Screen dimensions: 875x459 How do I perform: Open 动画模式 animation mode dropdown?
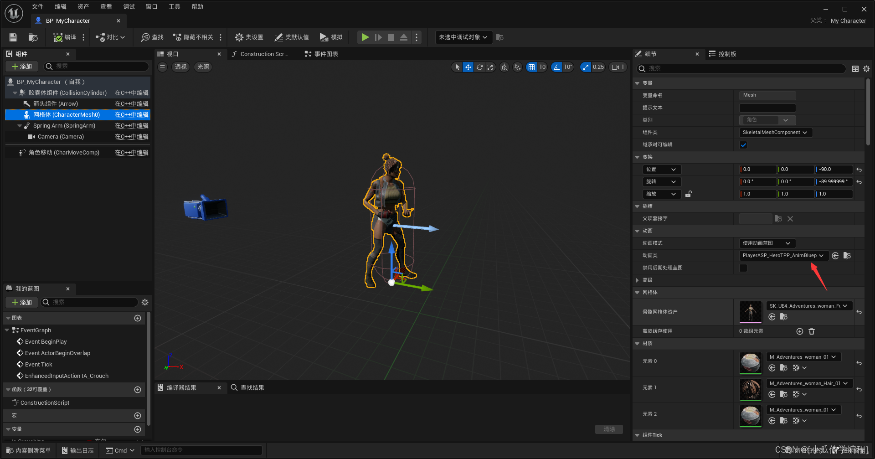coord(767,243)
